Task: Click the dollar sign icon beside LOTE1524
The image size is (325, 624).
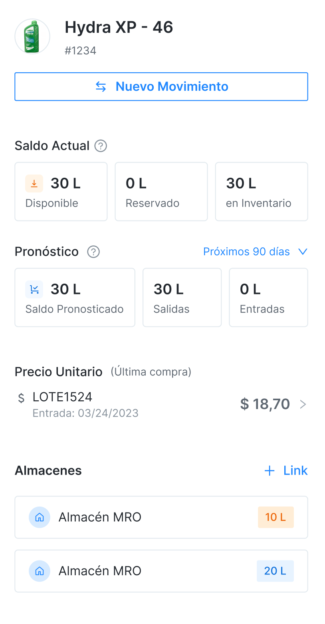Action: click(x=22, y=398)
